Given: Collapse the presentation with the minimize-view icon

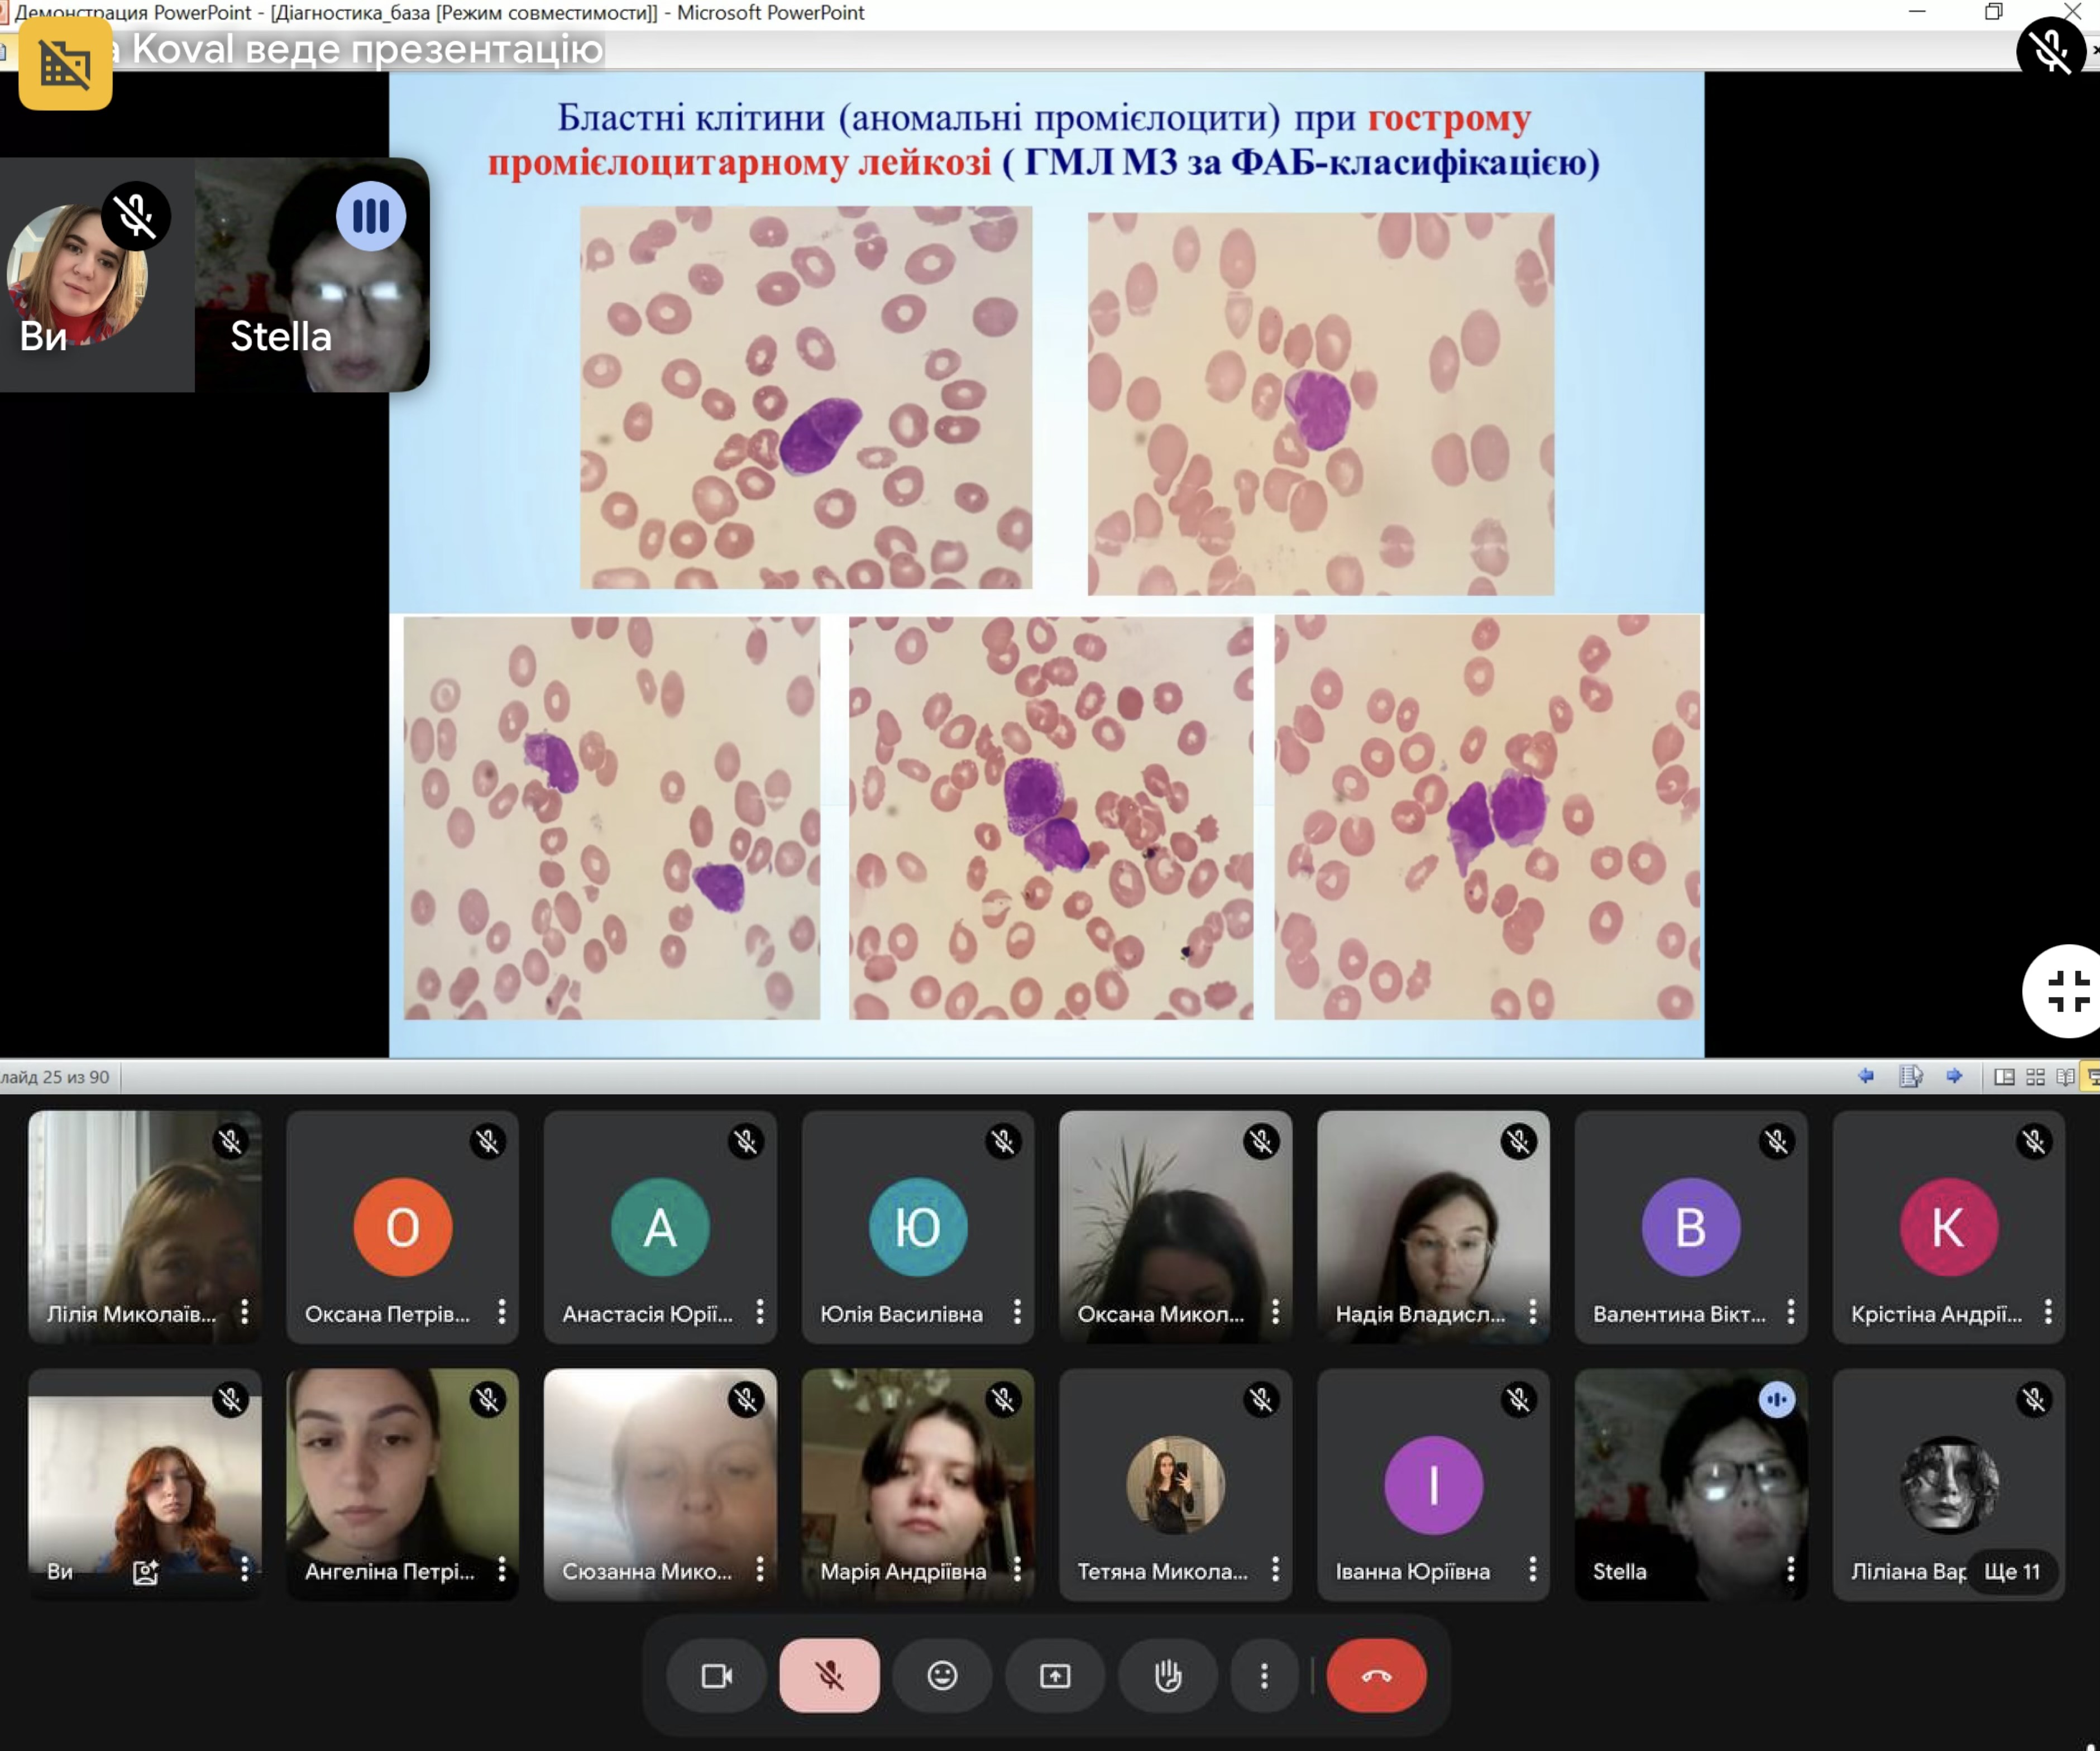Looking at the screenshot, I should tap(2066, 991).
